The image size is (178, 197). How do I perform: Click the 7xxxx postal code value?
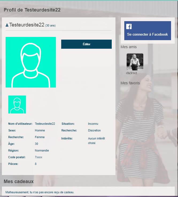coord(38,157)
